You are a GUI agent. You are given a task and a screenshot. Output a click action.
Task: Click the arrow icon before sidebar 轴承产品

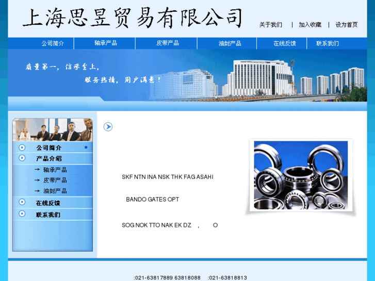(x=37, y=170)
